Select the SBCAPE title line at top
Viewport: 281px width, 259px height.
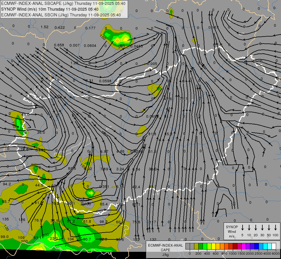coord(63,3)
